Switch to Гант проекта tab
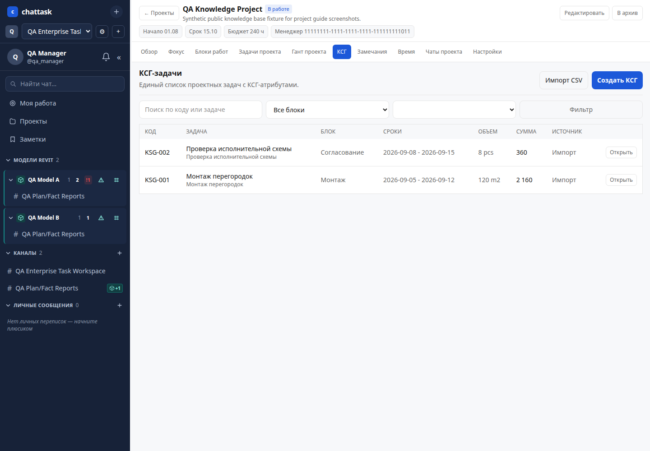This screenshot has width=650, height=451. pyautogui.click(x=309, y=52)
